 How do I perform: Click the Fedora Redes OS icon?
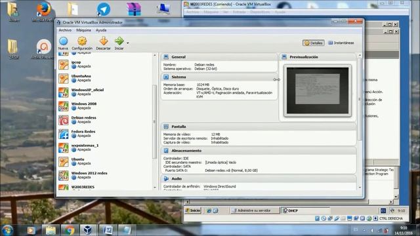(x=64, y=134)
